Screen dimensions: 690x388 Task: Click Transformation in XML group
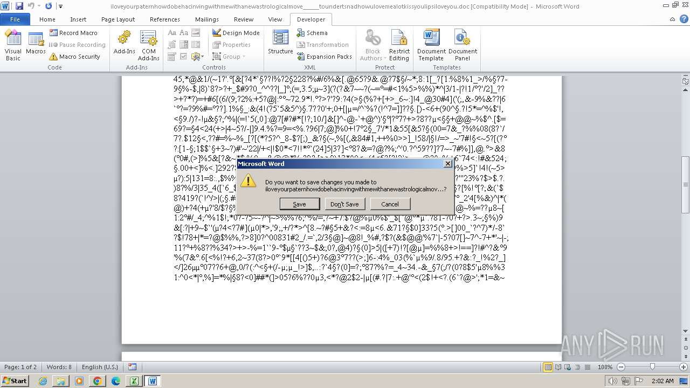click(322, 45)
